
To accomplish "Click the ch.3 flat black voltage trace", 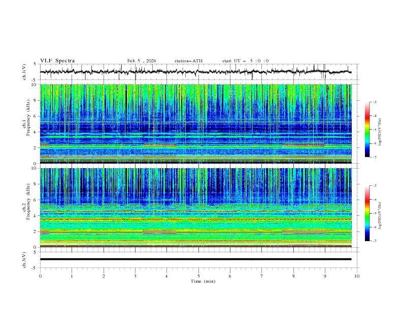I will [195, 259].
